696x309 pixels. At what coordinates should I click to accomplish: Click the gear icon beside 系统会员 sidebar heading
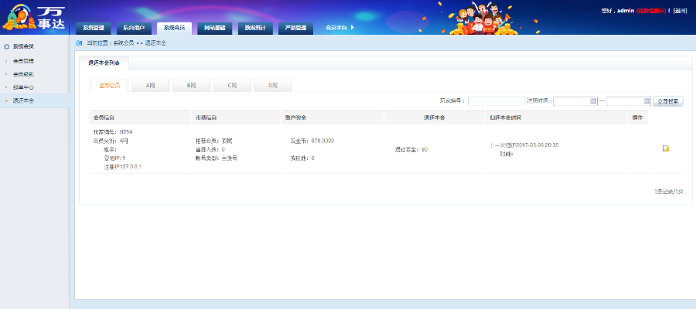click(x=6, y=46)
